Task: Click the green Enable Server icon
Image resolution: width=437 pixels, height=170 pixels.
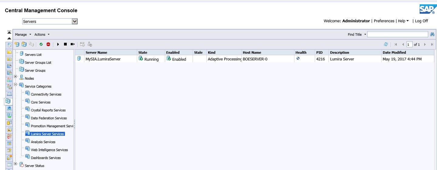Action: pos(41,44)
